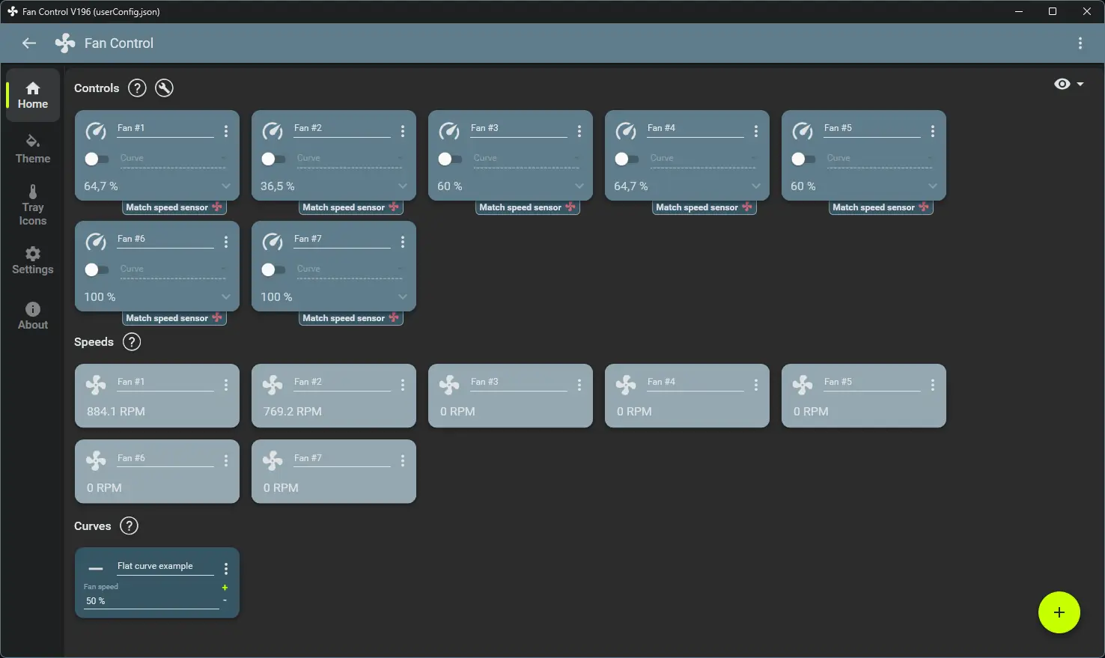Click Match speed sensor under Fan #1

(x=174, y=207)
